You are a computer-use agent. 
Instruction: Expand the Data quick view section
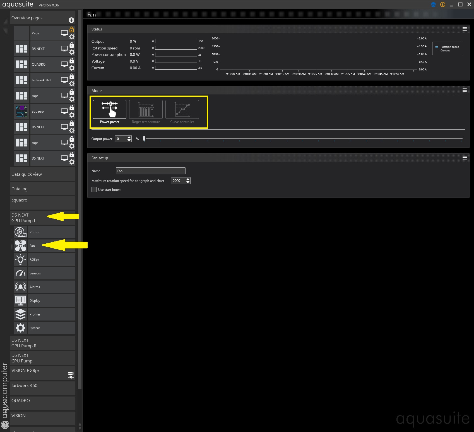[43, 174]
